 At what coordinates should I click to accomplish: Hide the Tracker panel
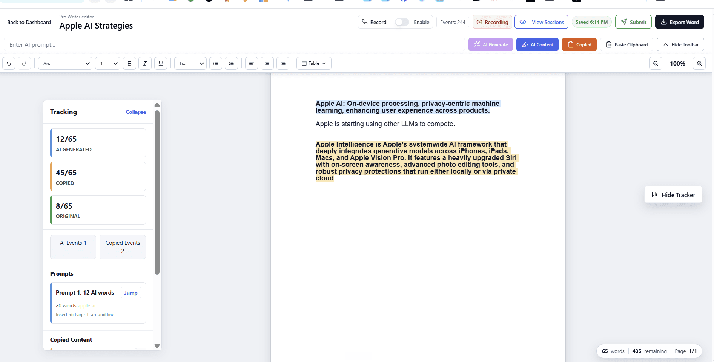673,195
